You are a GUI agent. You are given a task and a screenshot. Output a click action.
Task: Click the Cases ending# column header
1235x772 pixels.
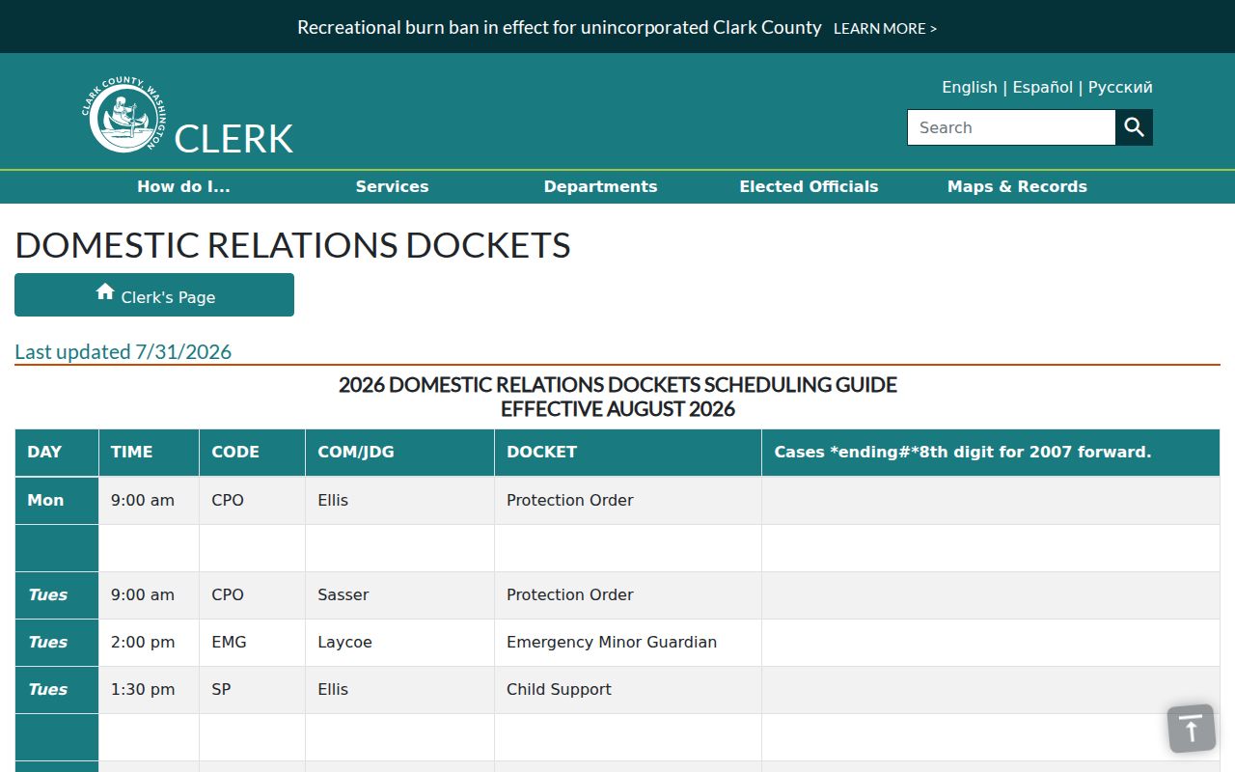991,453
